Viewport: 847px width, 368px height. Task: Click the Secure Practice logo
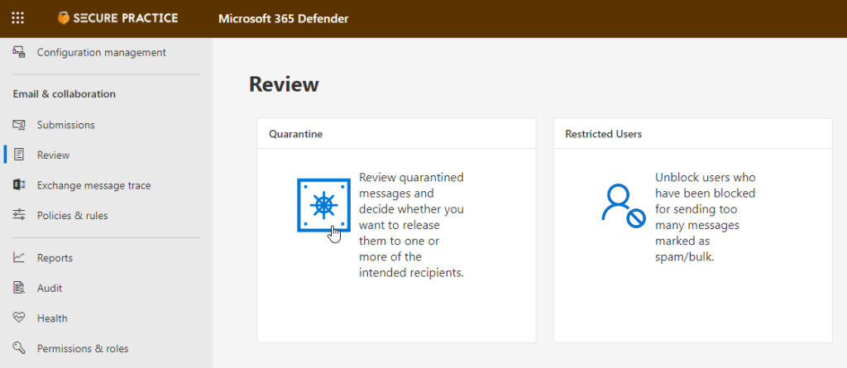(x=117, y=18)
